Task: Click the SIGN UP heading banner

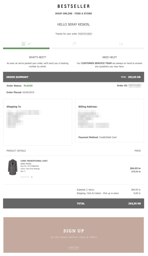Action: pyautogui.click(x=74, y=231)
